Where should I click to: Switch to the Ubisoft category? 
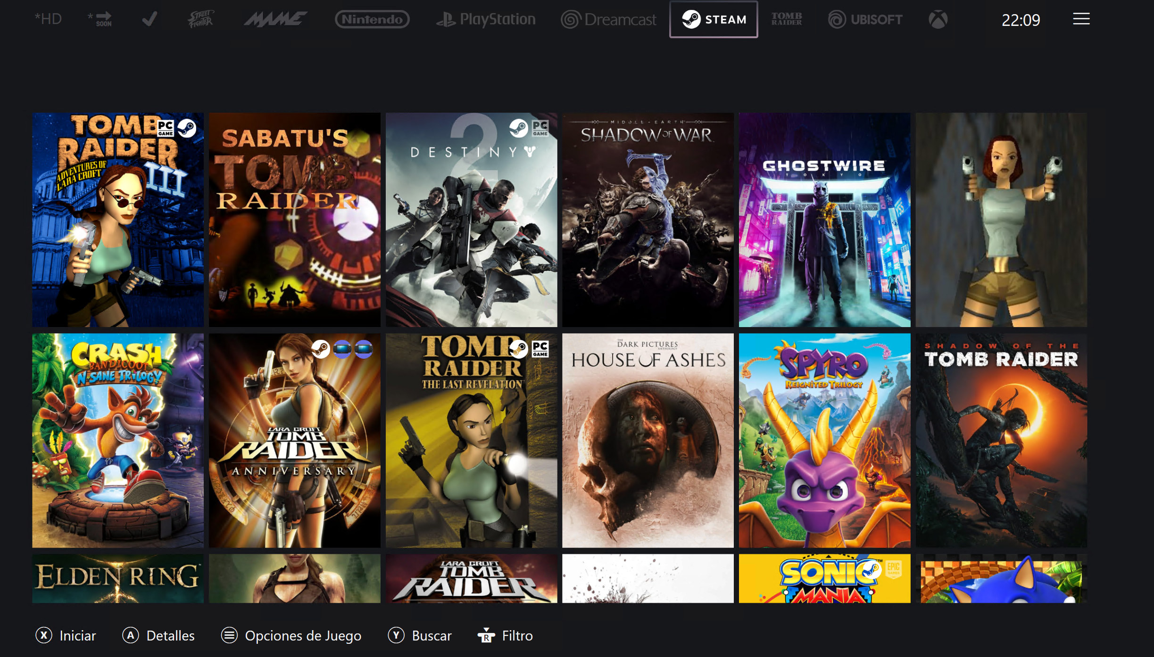865,19
